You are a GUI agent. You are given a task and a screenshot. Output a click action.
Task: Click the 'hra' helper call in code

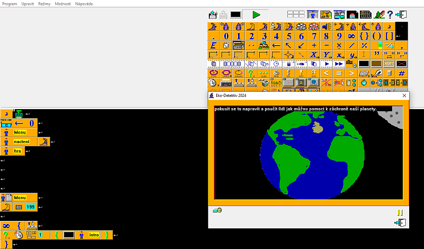13,151
